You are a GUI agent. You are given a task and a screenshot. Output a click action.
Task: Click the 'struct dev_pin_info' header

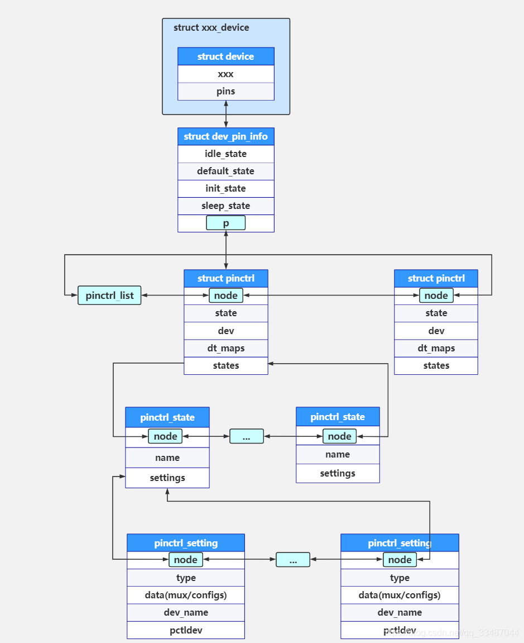point(226,136)
